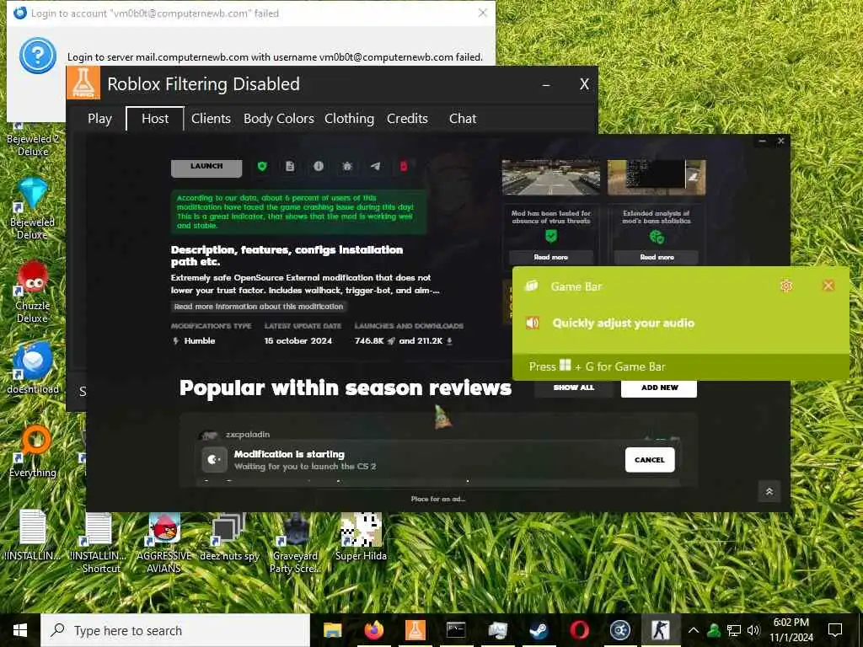Image resolution: width=863 pixels, height=647 pixels.
Task: Open the document icon next to the shield
Action: click(x=290, y=166)
